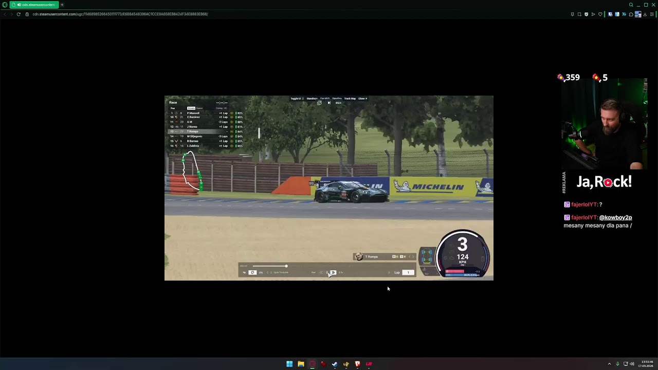Click the tire status widget
Viewport: 658px width, 370px height.
click(x=427, y=257)
